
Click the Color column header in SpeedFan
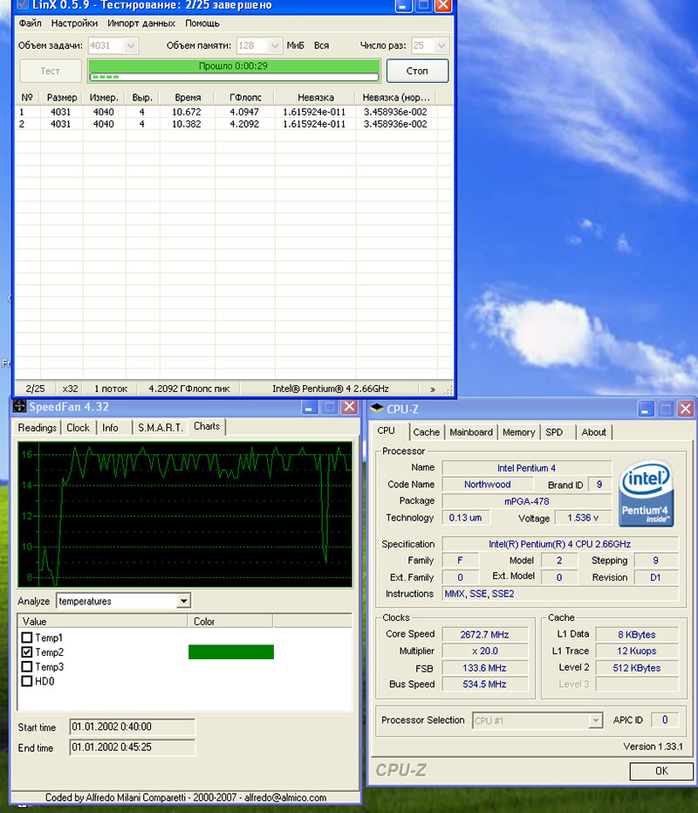(230, 621)
